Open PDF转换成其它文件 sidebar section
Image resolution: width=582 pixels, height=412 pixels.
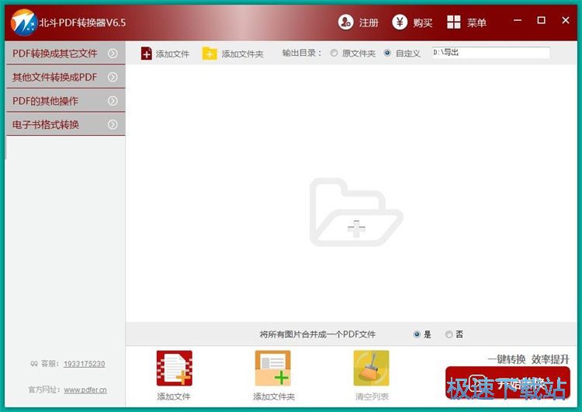[66, 54]
